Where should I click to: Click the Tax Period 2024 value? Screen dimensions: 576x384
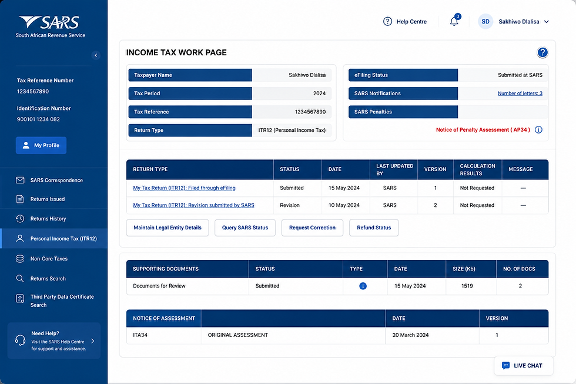319,94
